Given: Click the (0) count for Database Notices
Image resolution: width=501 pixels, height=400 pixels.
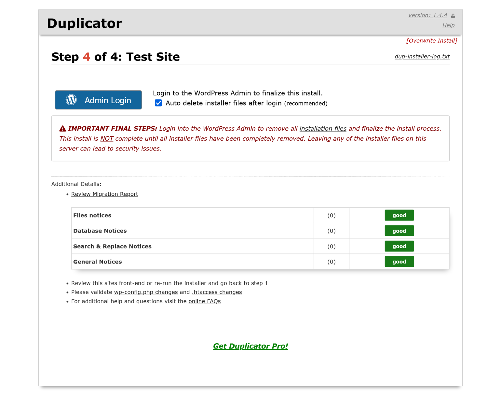Looking at the screenshot, I should 332,231.
